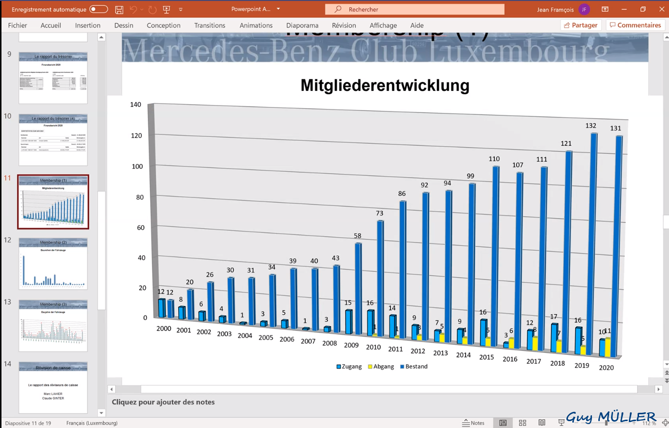Open the Diaporama ribbon tab
This screenshot has width=669, height=428.
[x=302, y=26]
